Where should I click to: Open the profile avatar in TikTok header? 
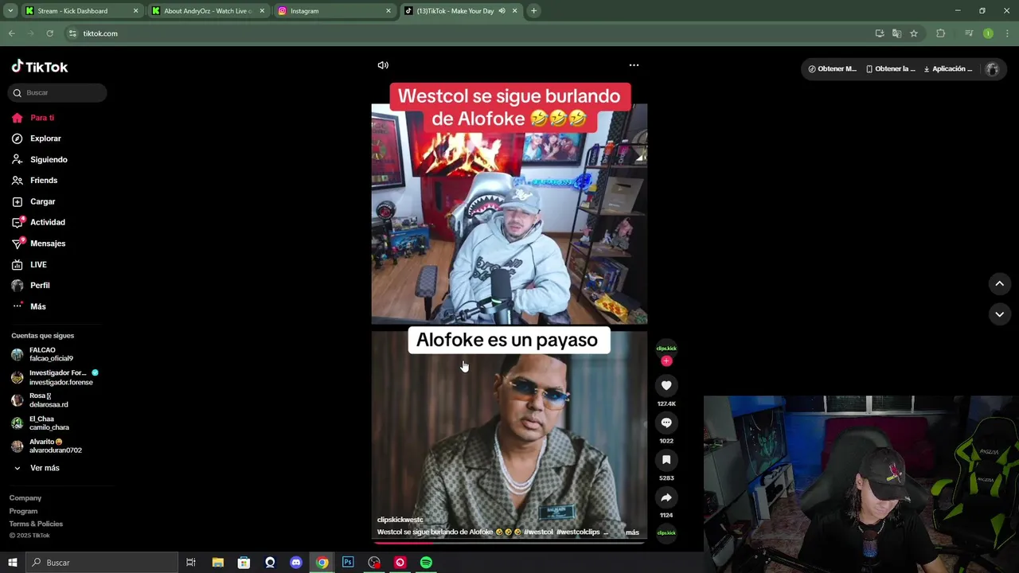pyautogui.click(x=992, y=69)
